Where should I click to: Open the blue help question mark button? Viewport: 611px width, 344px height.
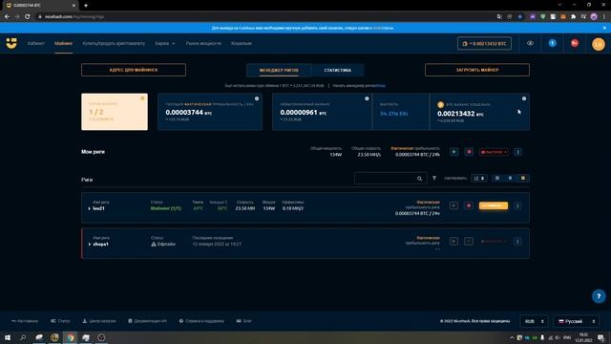click(x=599, y=296)
